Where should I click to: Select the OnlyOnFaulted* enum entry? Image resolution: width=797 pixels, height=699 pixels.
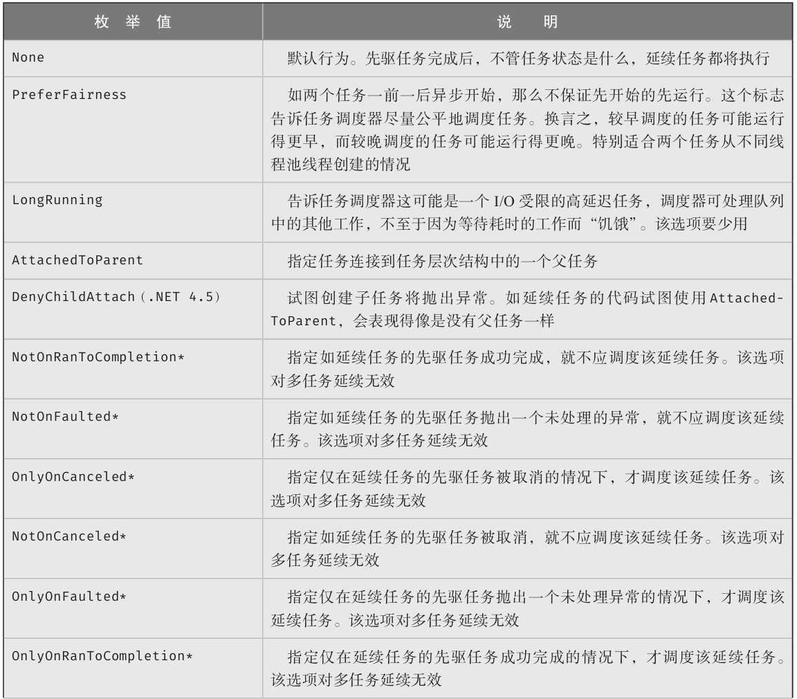[69, 597]
